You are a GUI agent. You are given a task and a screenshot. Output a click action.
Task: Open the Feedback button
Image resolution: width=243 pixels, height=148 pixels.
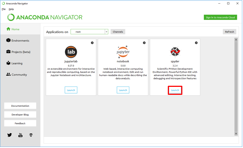point(20,123)
